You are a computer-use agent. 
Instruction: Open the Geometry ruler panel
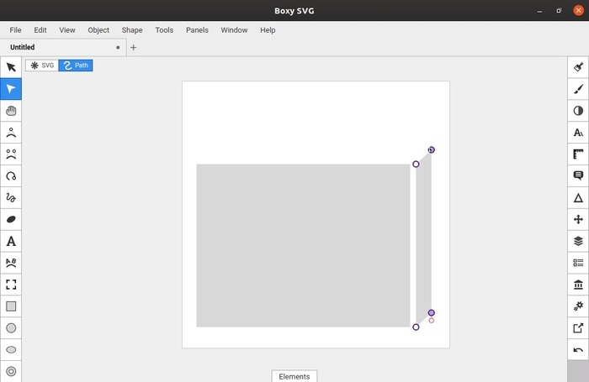click(578, 154)
